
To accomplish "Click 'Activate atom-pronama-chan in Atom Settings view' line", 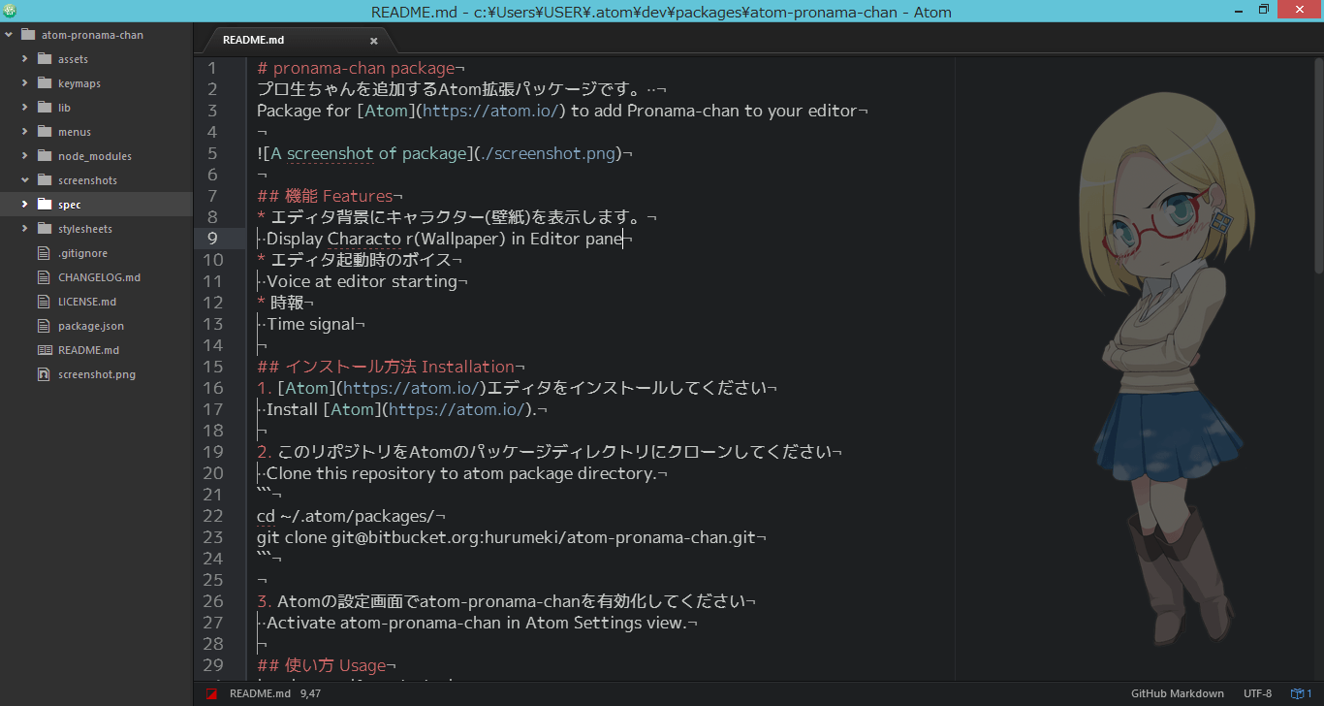I will pos(476,623).
